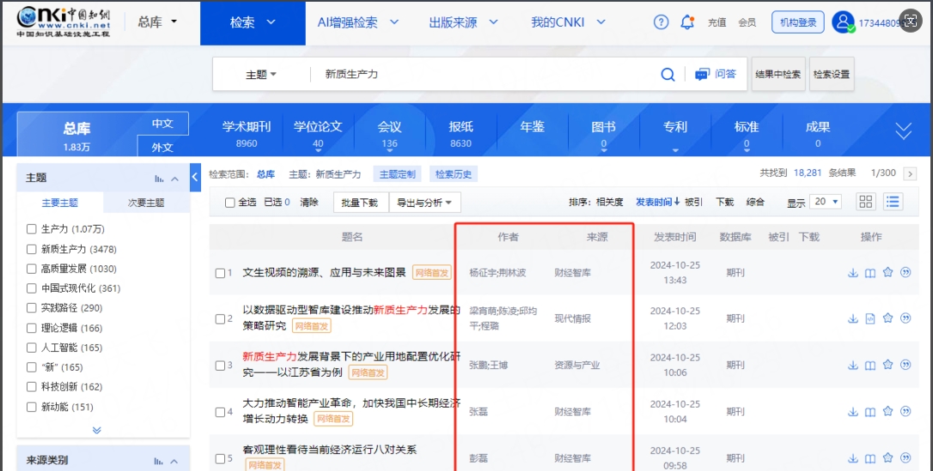Download article 1 文生视频的溯源
The width and height of the screenshot is (933, 471).
(852, 273)
